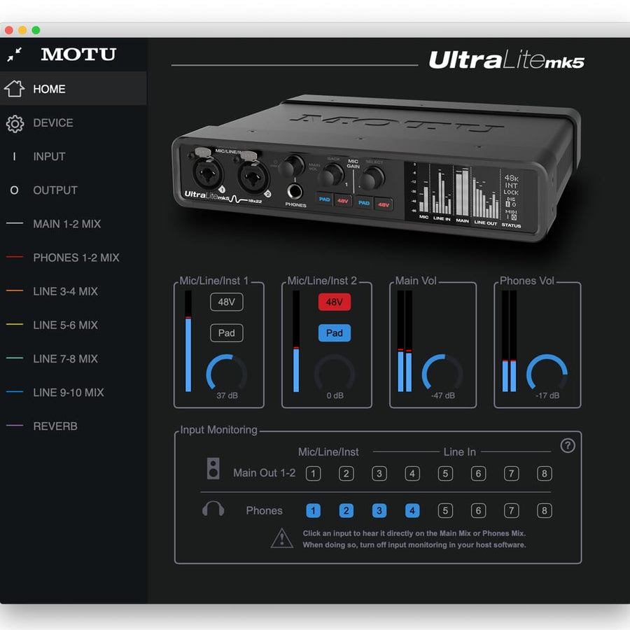Image resolution: width=630 pixels, height=630 pixels.
Task: Open LINE 7-8 MIX
Action: pos(73,359)
